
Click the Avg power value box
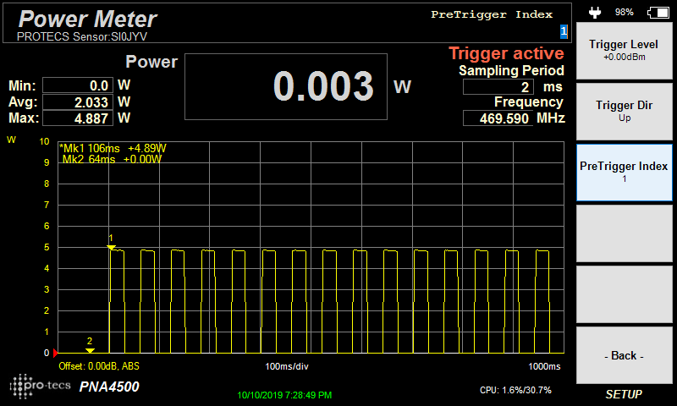[77, 101]
